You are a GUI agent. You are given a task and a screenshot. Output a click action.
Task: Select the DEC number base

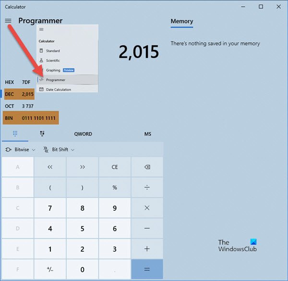(19, 94)
